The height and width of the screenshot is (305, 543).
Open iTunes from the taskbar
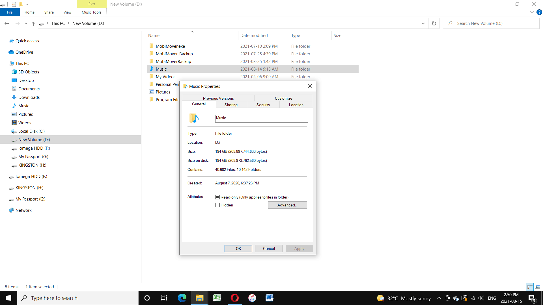click(x=252, y=298)
